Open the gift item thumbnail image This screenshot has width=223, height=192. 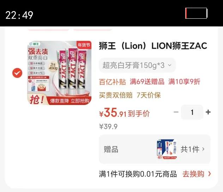167,149
